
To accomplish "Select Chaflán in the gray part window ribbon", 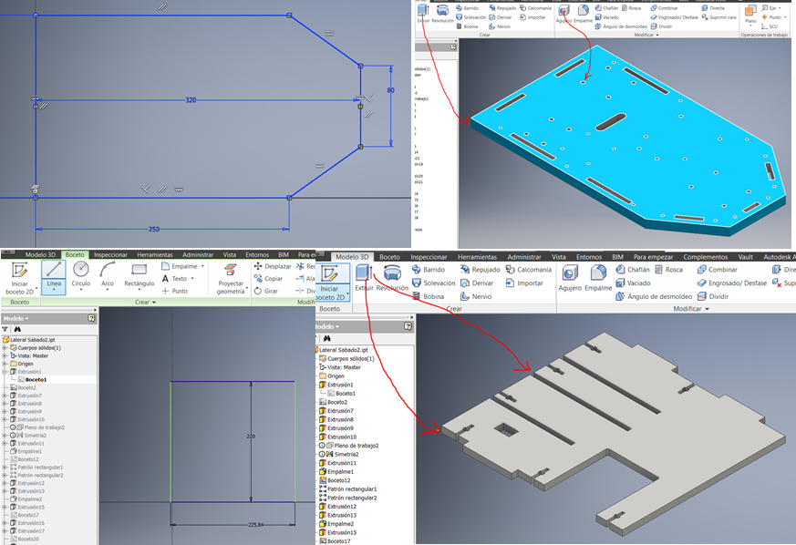I will pos(633,270).
